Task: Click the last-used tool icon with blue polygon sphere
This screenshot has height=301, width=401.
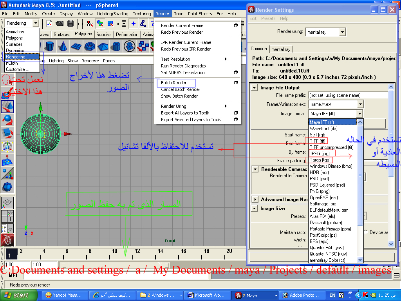Action: (x=7, y=187)
